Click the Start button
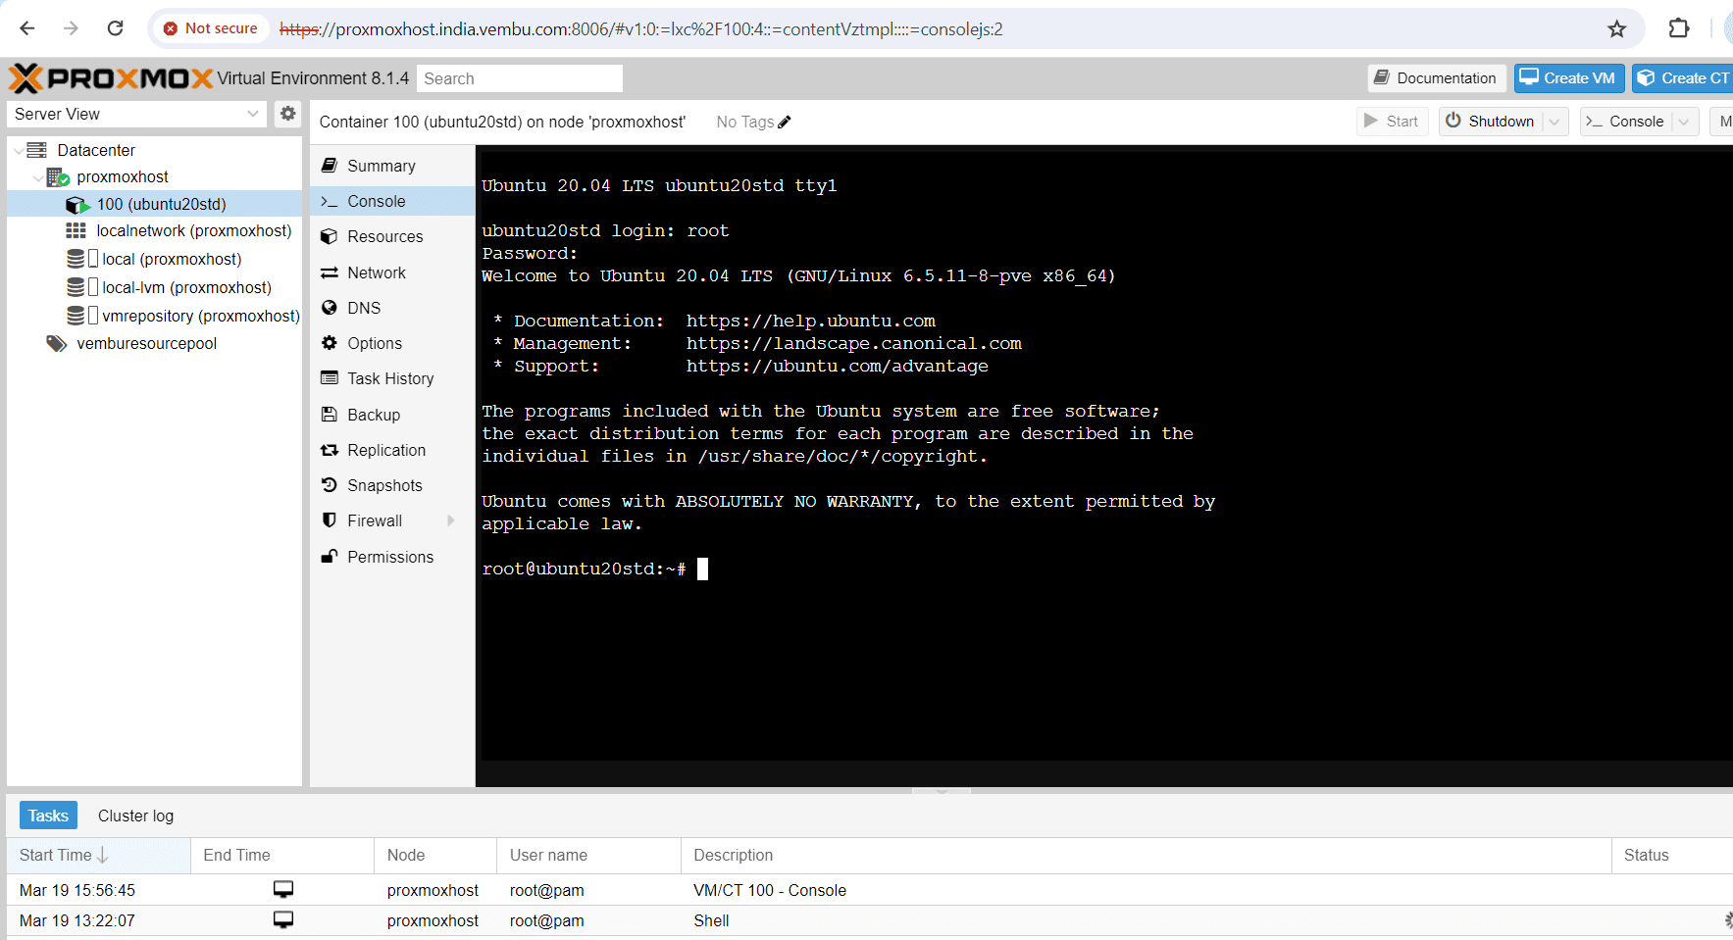Viewport: 1733px width, 940px height. pyautogui.click(x=1392, y=122)
